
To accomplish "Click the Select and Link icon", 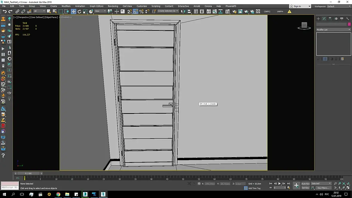I will coord(17,11).
